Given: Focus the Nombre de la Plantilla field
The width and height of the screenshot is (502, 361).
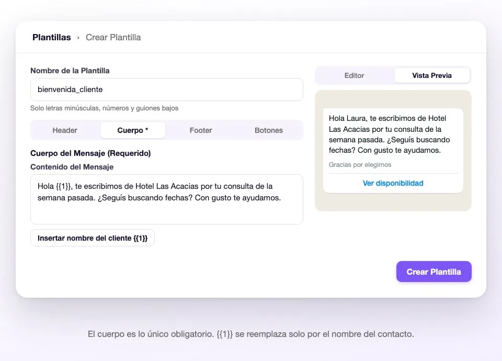Looking at the screenshot, I should [x=166, y=89].
